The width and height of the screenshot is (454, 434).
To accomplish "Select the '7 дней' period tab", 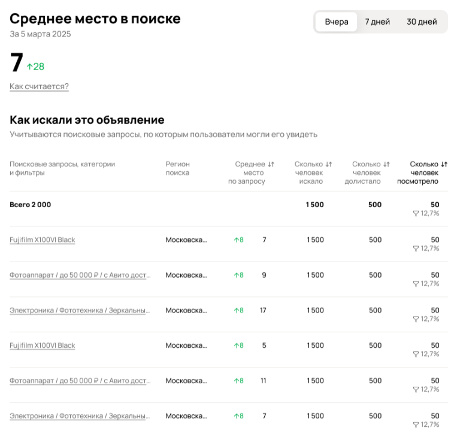I will pos(377,22).
